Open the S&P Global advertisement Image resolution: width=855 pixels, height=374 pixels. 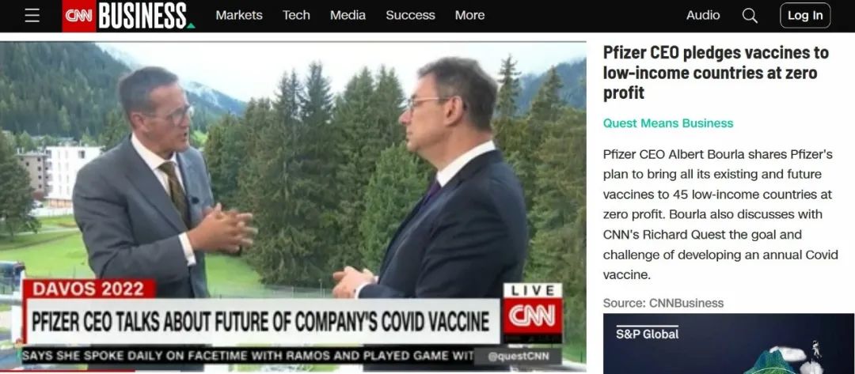pos(728,343)
